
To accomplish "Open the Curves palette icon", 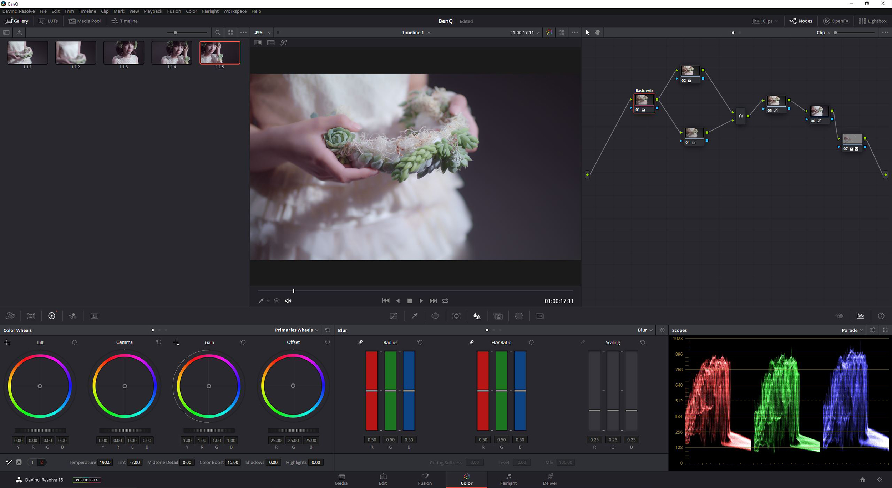I will coord(394,316).
